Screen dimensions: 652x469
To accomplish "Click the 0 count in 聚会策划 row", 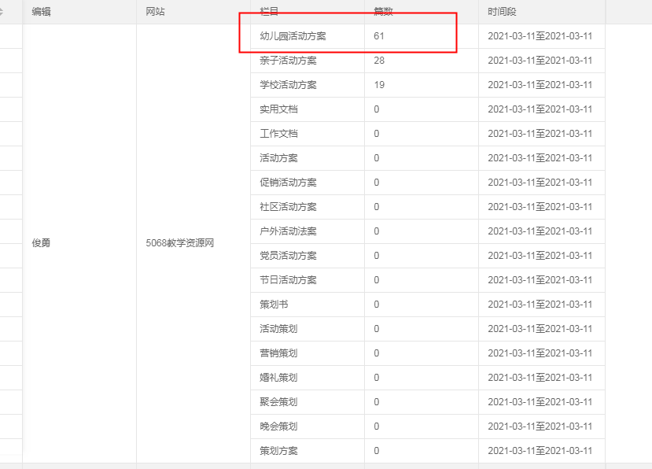I will 376,402.
